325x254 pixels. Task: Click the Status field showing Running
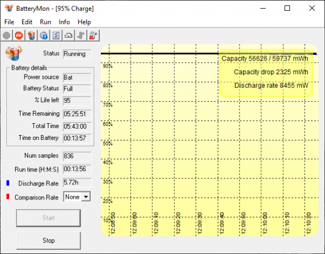[x=77, y=54]
